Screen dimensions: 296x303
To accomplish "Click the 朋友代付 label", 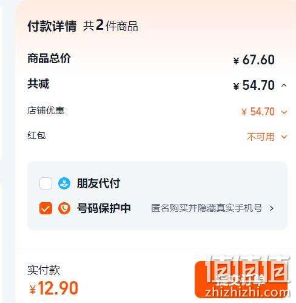I will [98, 183].
